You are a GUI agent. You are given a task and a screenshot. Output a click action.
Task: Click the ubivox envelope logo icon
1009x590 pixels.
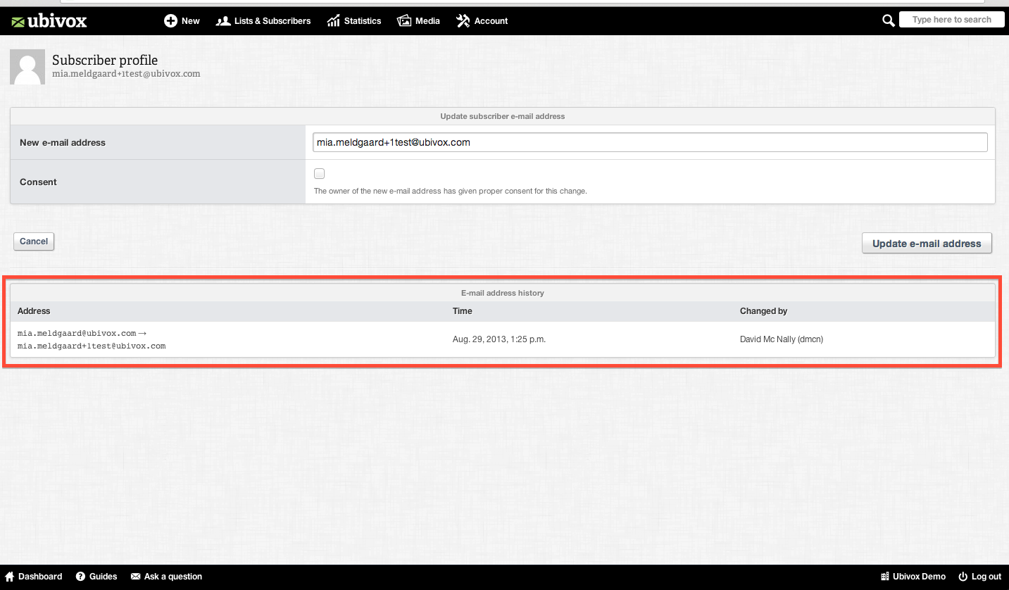tap(18, 22)
